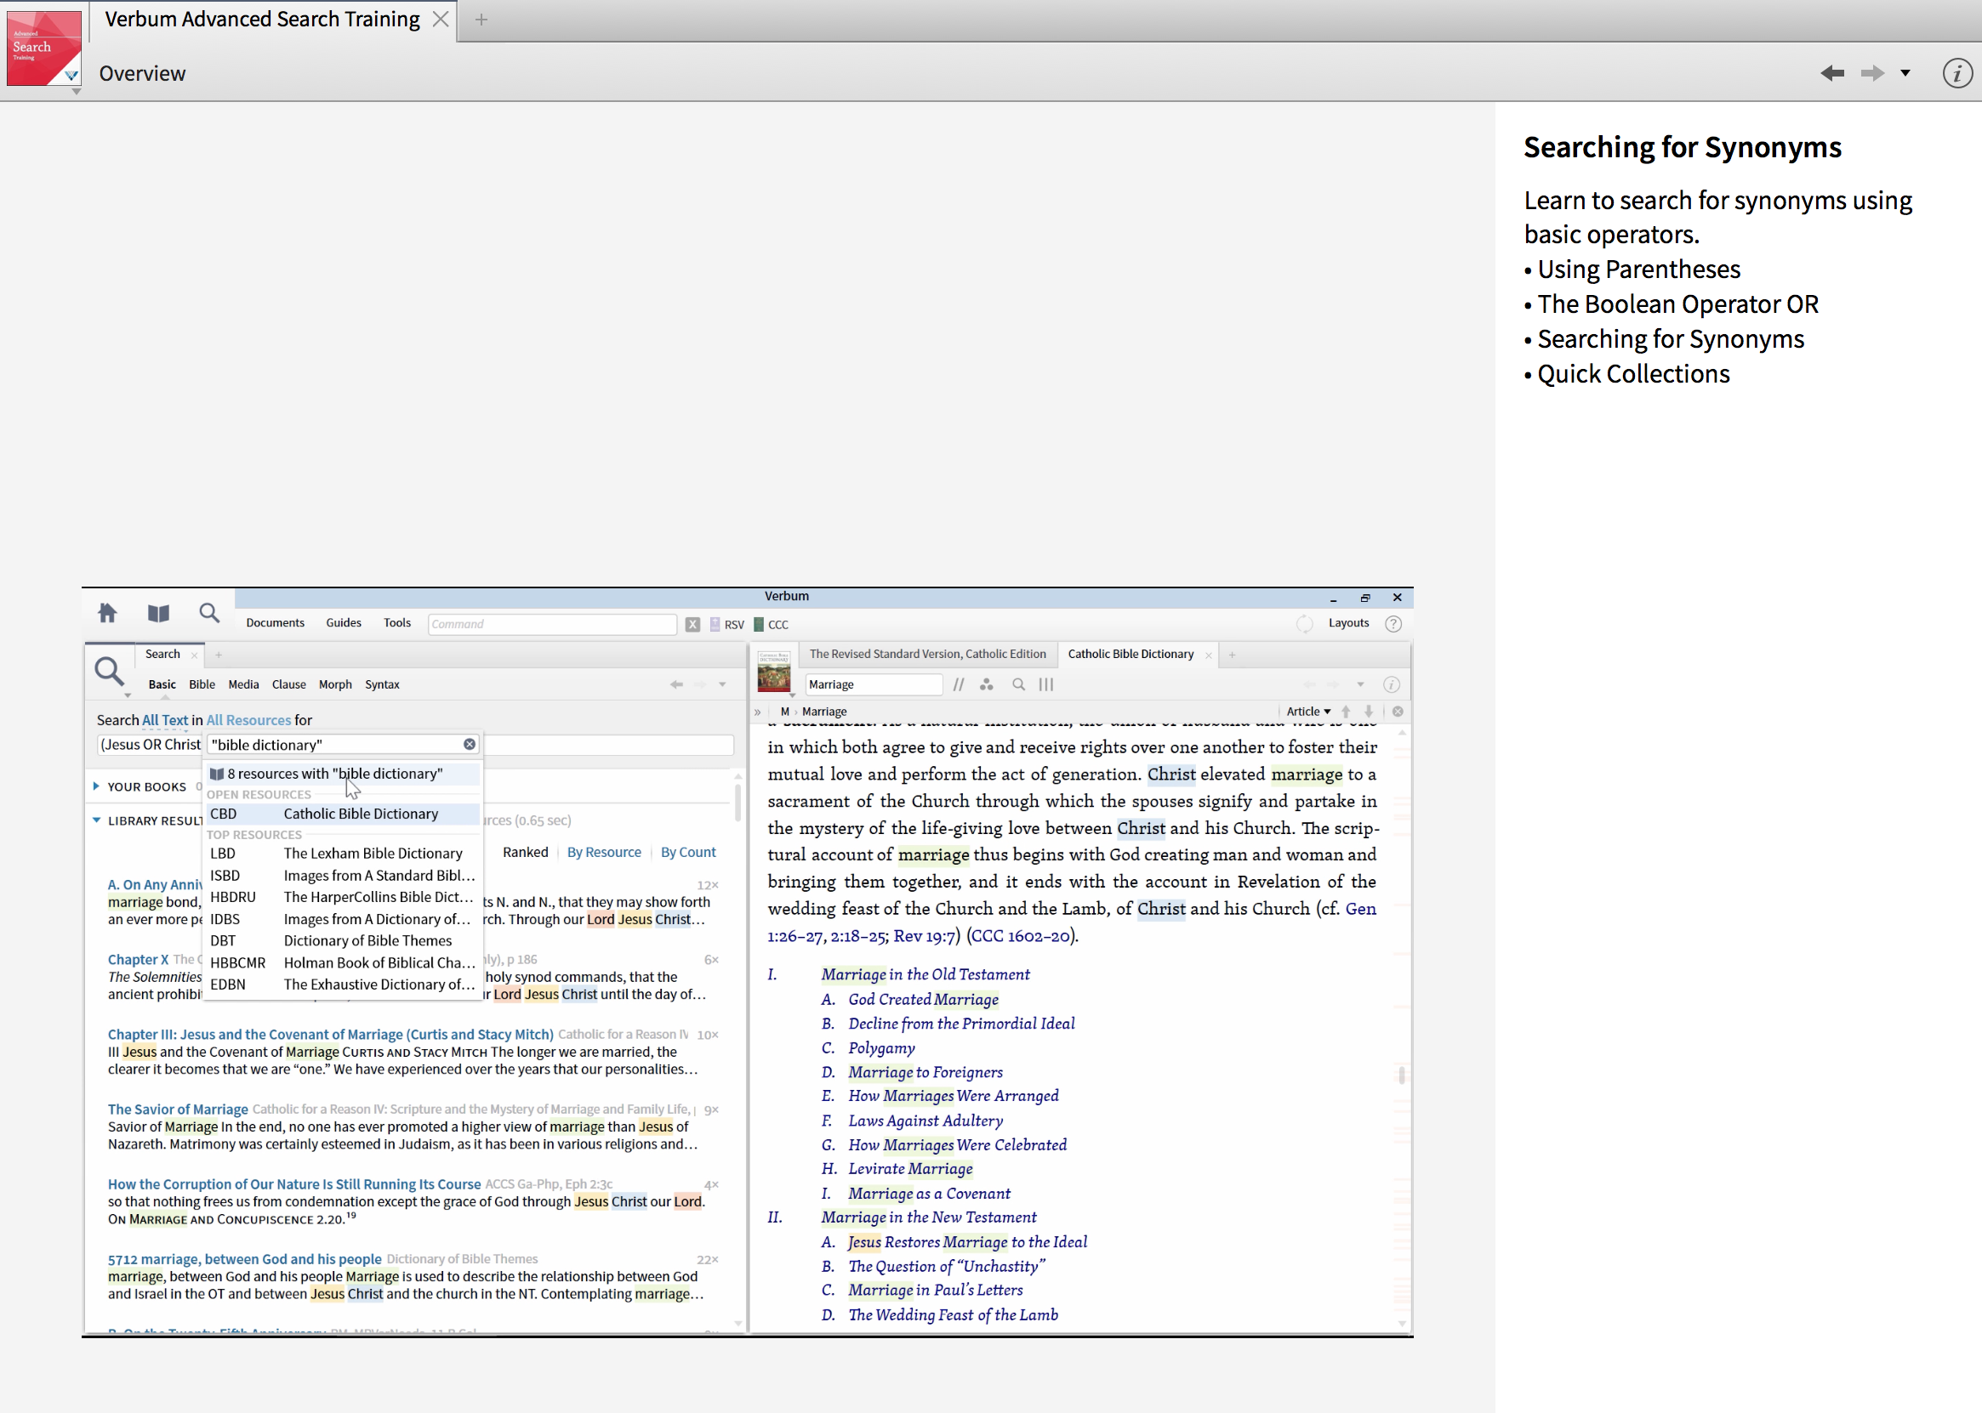Switch to the Morph search tab
The width and height of the screenshot is (1982, 1413).
click(x=335, y=684)
